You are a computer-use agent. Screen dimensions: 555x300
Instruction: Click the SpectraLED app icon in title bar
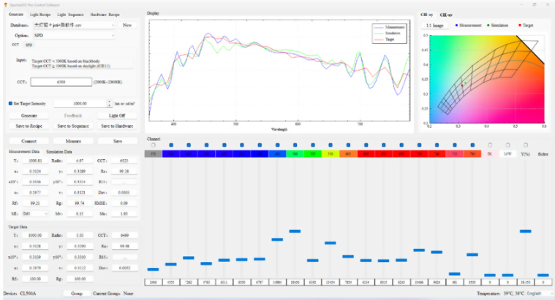click(4, 4)
